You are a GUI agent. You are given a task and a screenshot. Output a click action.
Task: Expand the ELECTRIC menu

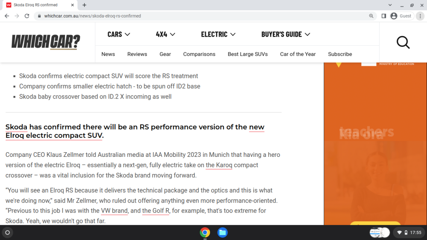[218, 34]
